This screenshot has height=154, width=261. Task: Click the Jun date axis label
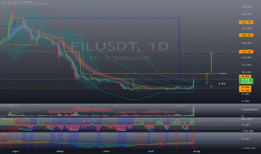click(106, 151)
